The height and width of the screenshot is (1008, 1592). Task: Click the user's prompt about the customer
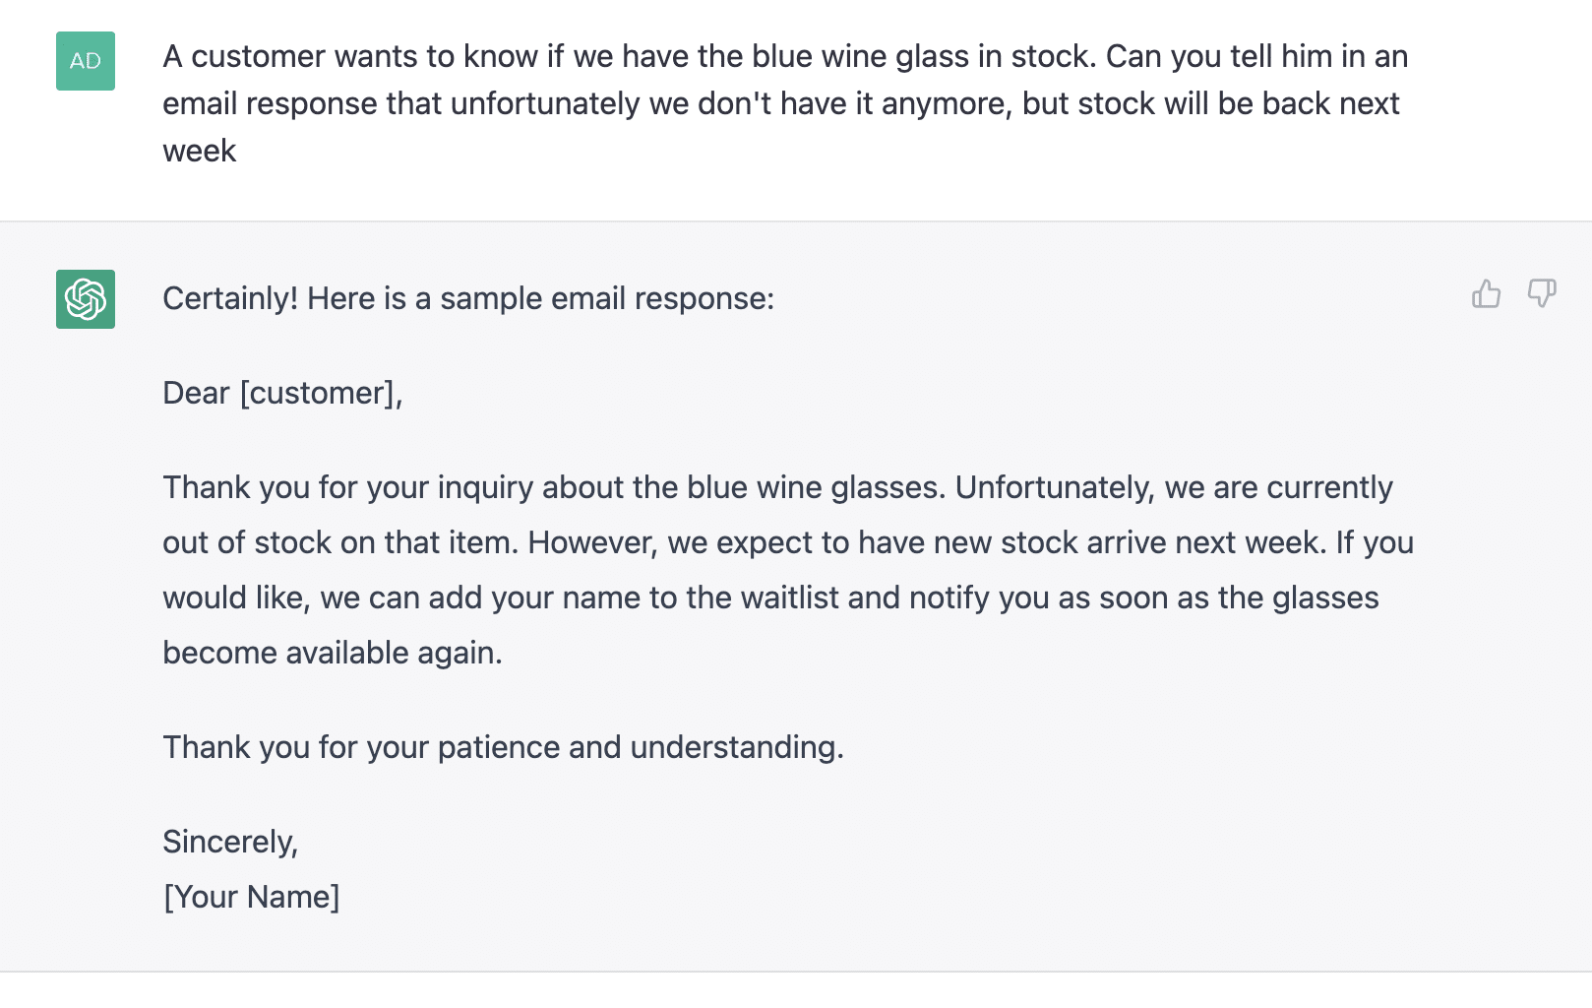[784, 103]
